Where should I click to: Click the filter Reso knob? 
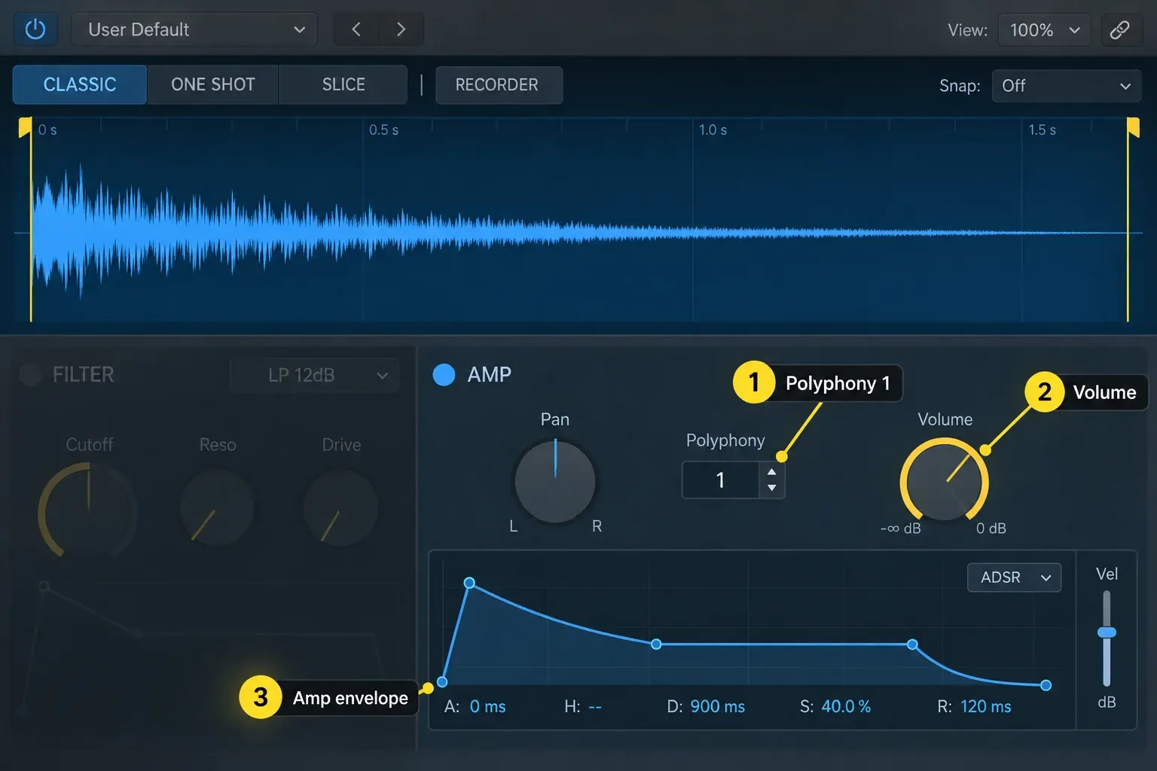coord(217,508)
